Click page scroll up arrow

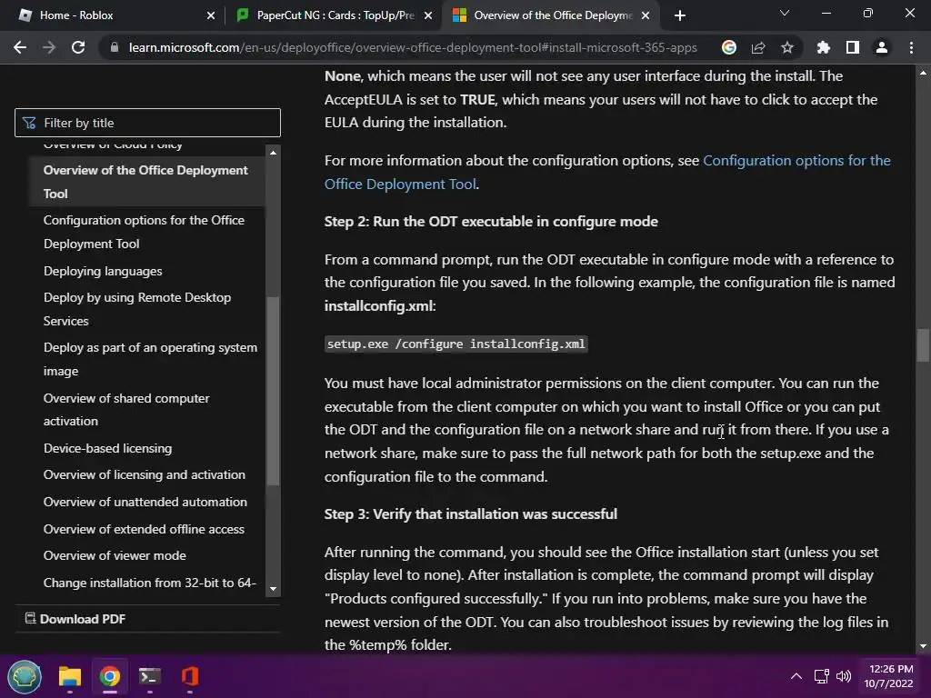click(923, 73)
